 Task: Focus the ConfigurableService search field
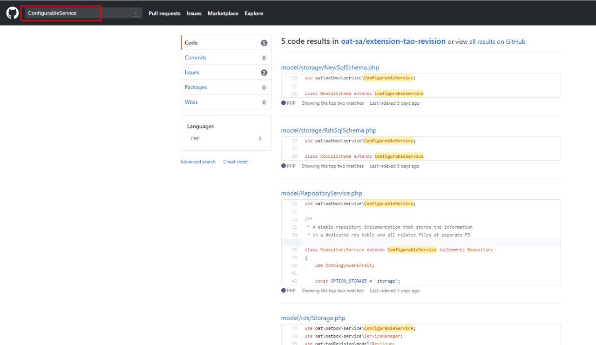[x=83, y=13]
